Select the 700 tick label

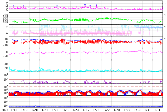[6, 15]
